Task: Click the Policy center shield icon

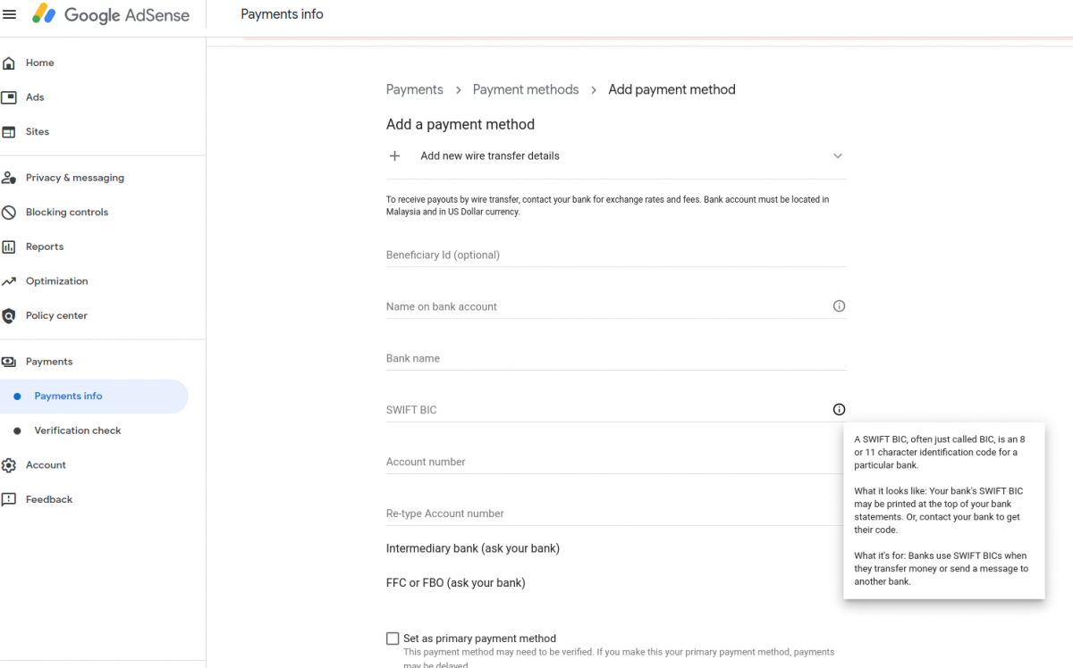Action: pyautogui.click(x=9, y=316)
